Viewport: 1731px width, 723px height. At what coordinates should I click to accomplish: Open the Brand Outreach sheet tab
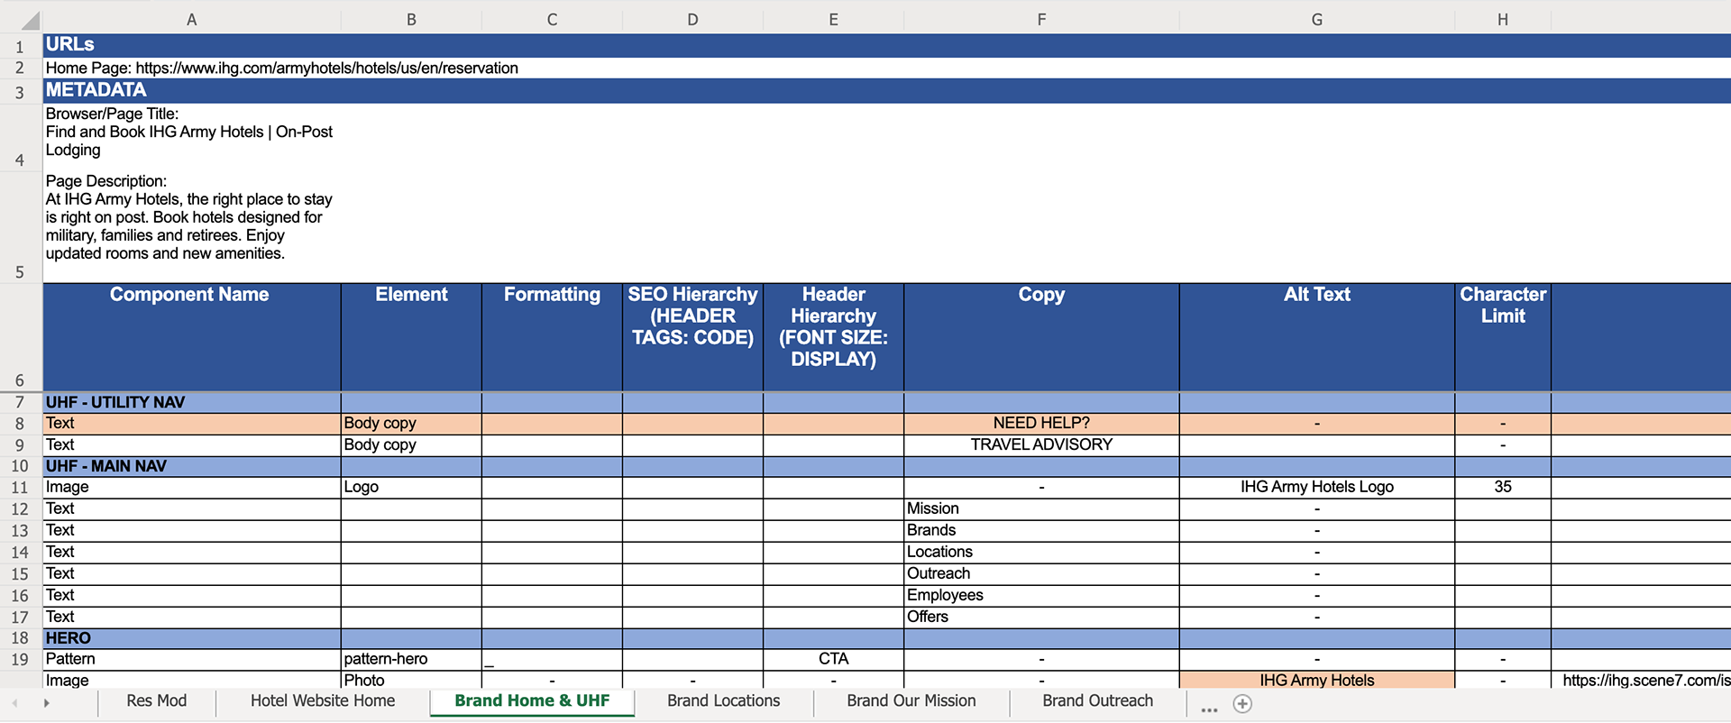pyautogui.click(x=1097, y=700)
